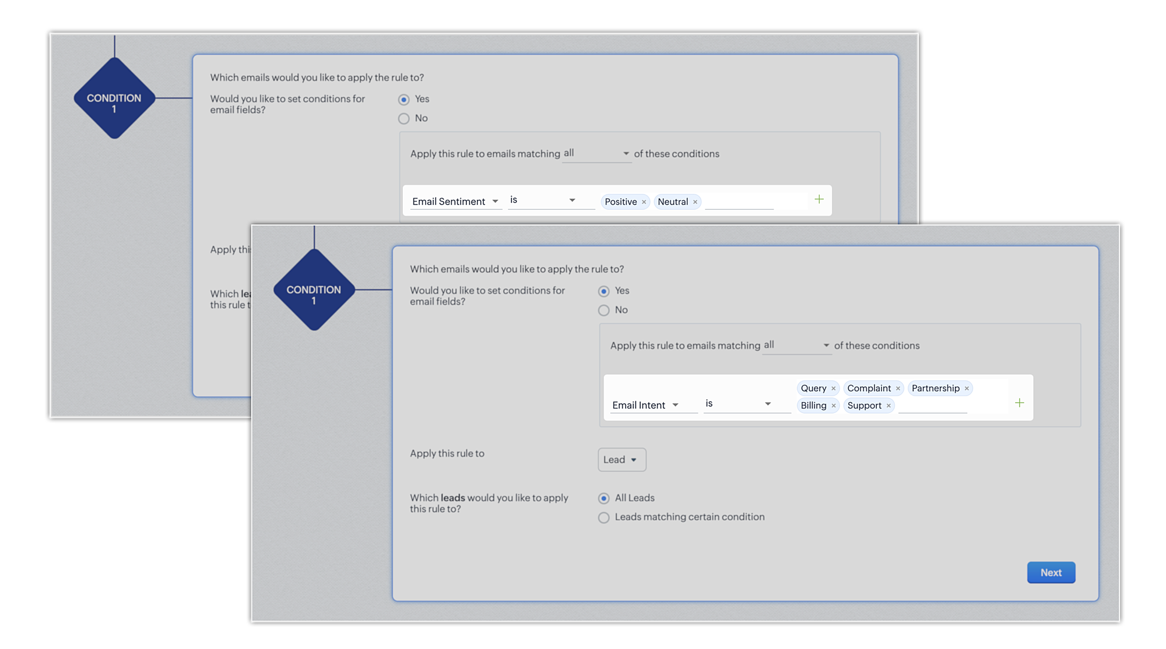Click the Condition 1 diamond in front panel

[x=314, y=290]
